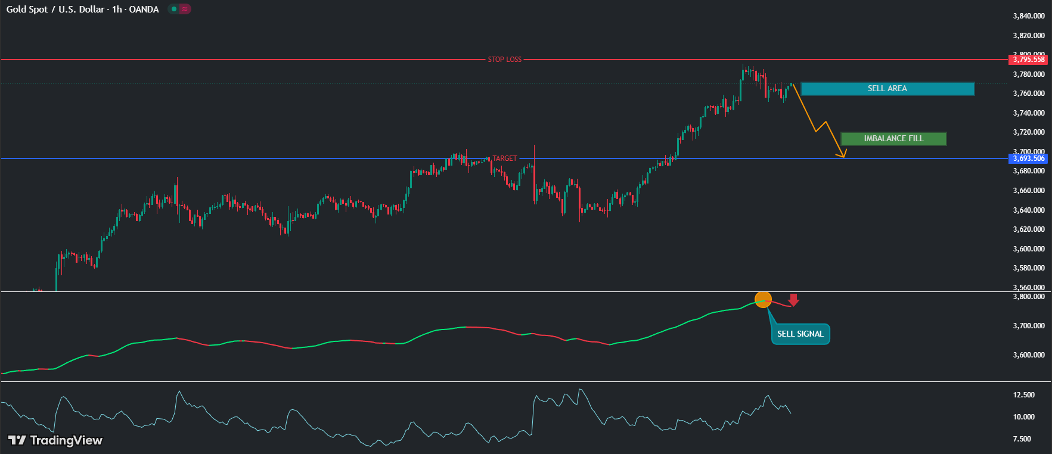Viewport: 1052px width, 454px height.
Task: Click the 3,580.000 price axis label
Action: coord(1029,268)
